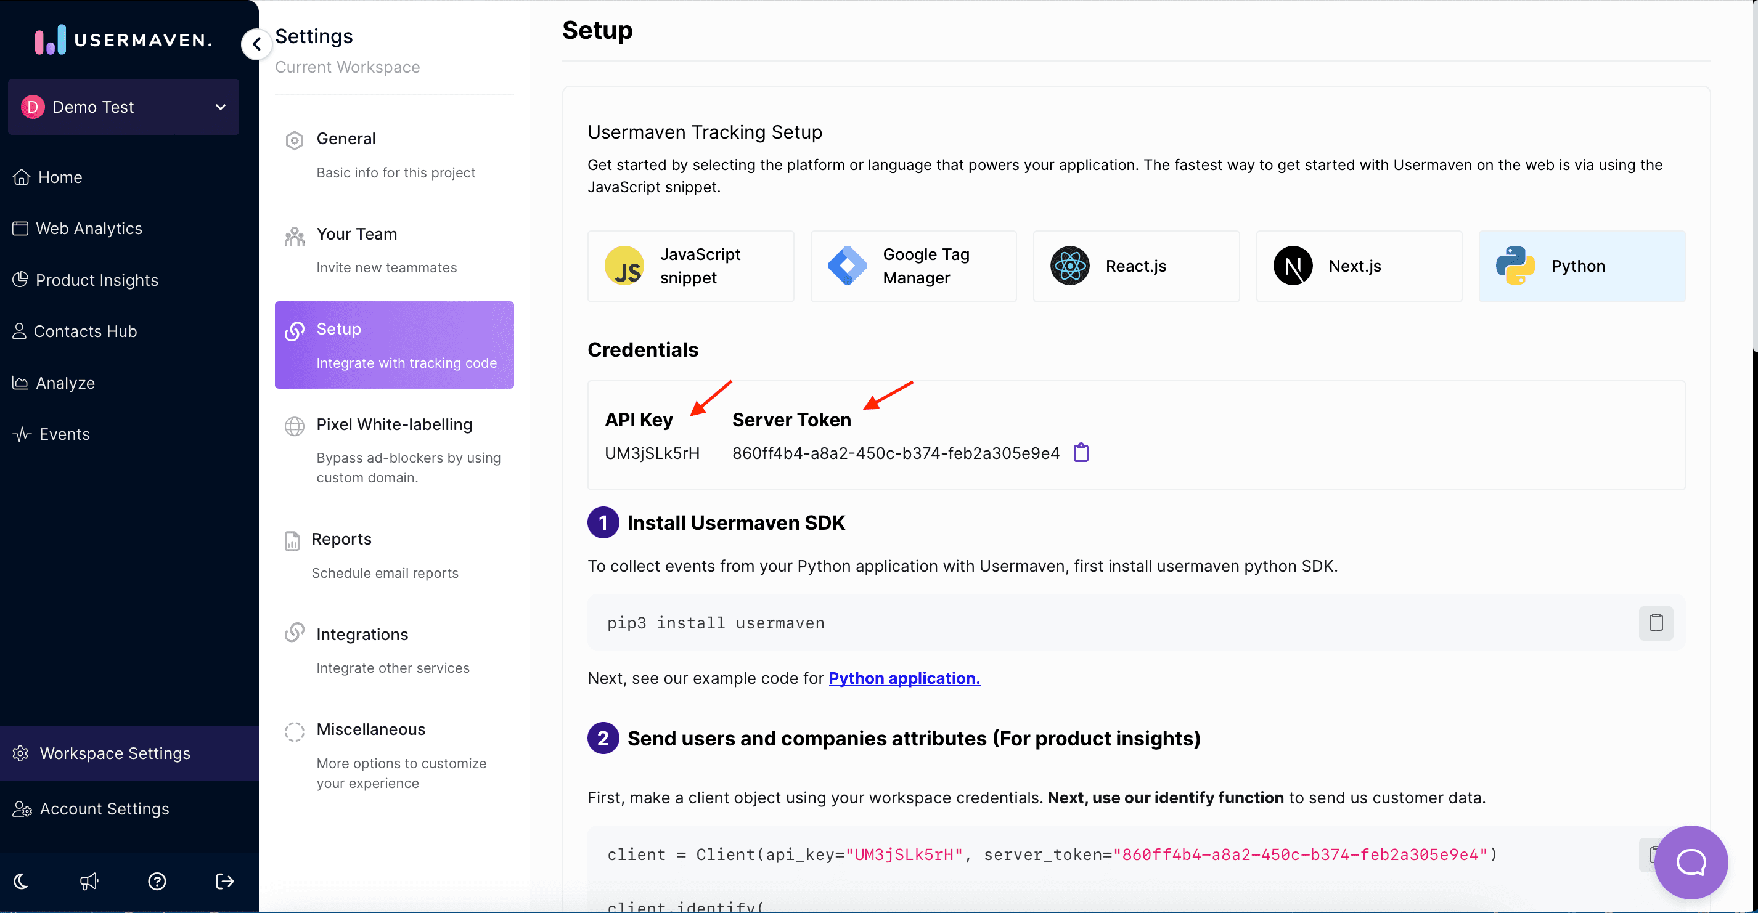Choose the Python platform
The image size is (1758, 913).
(1582, 266)
